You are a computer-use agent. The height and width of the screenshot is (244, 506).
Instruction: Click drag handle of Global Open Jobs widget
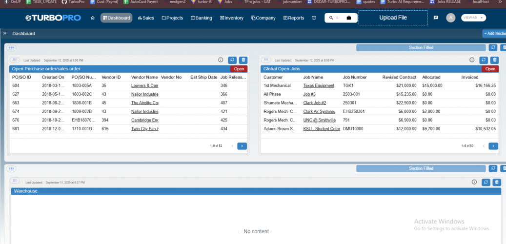point(266,60)
